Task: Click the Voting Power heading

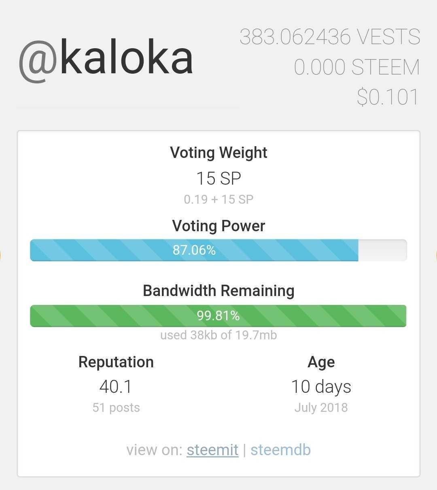Action: pos(218,226)
